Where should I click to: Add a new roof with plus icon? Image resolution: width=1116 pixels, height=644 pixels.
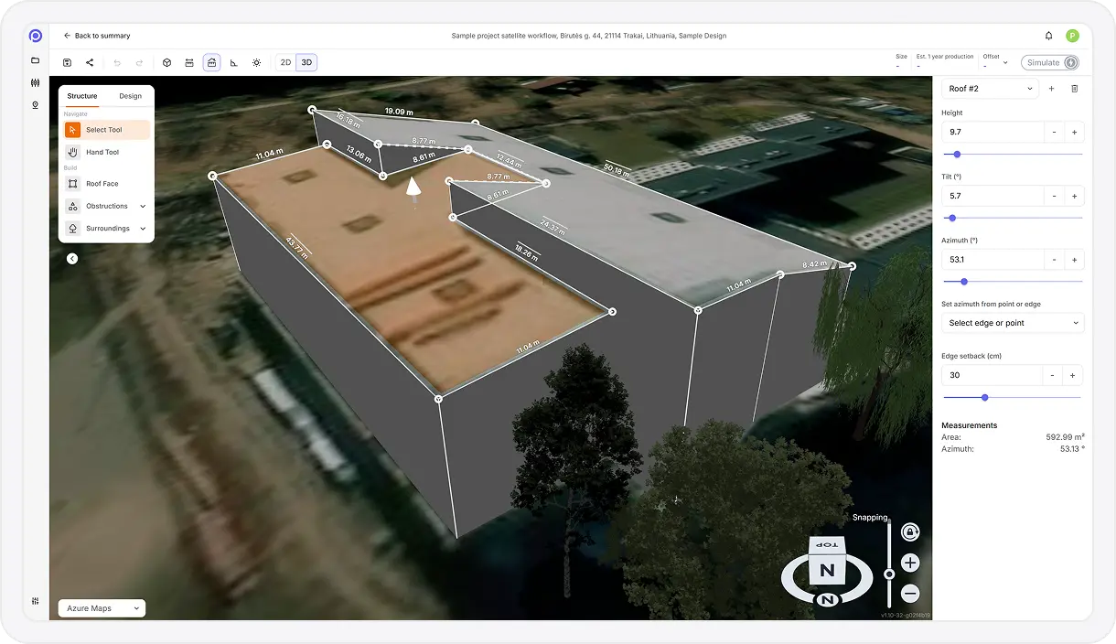click(1051, 89)
